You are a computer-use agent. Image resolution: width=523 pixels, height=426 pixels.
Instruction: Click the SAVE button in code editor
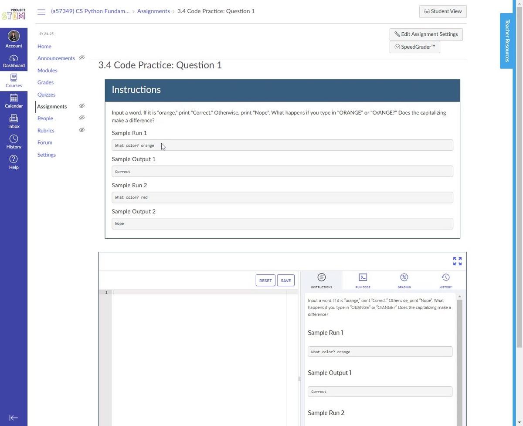coord(286,281)
